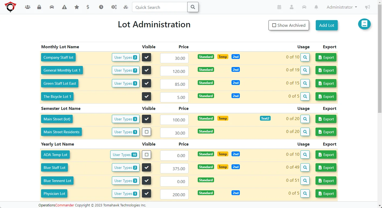Image resolution: width=382 pixels, height=208 pixels.
Task: Open User Types for ADA Temp Lot
Action: 125,154
